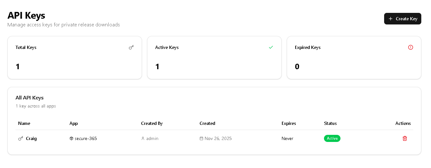Click the All API Keys section title
The image size is (431, 168).
click(29, 98)
